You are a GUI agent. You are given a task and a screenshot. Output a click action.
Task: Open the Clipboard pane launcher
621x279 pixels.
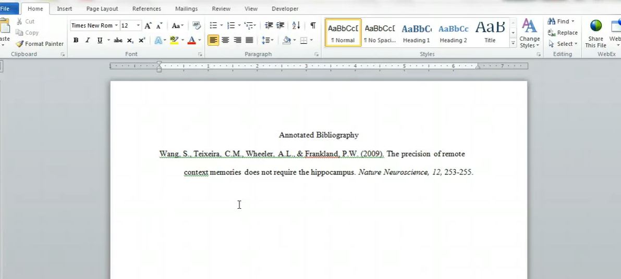click(x=63, y=55)
